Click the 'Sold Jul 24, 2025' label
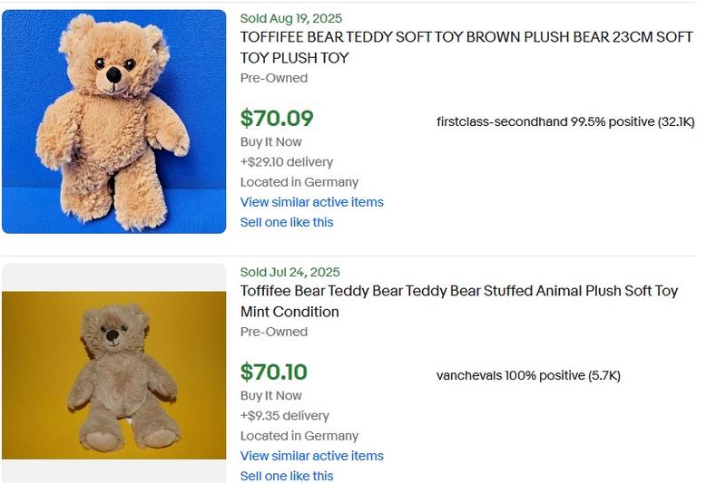 tap(289, 272)
